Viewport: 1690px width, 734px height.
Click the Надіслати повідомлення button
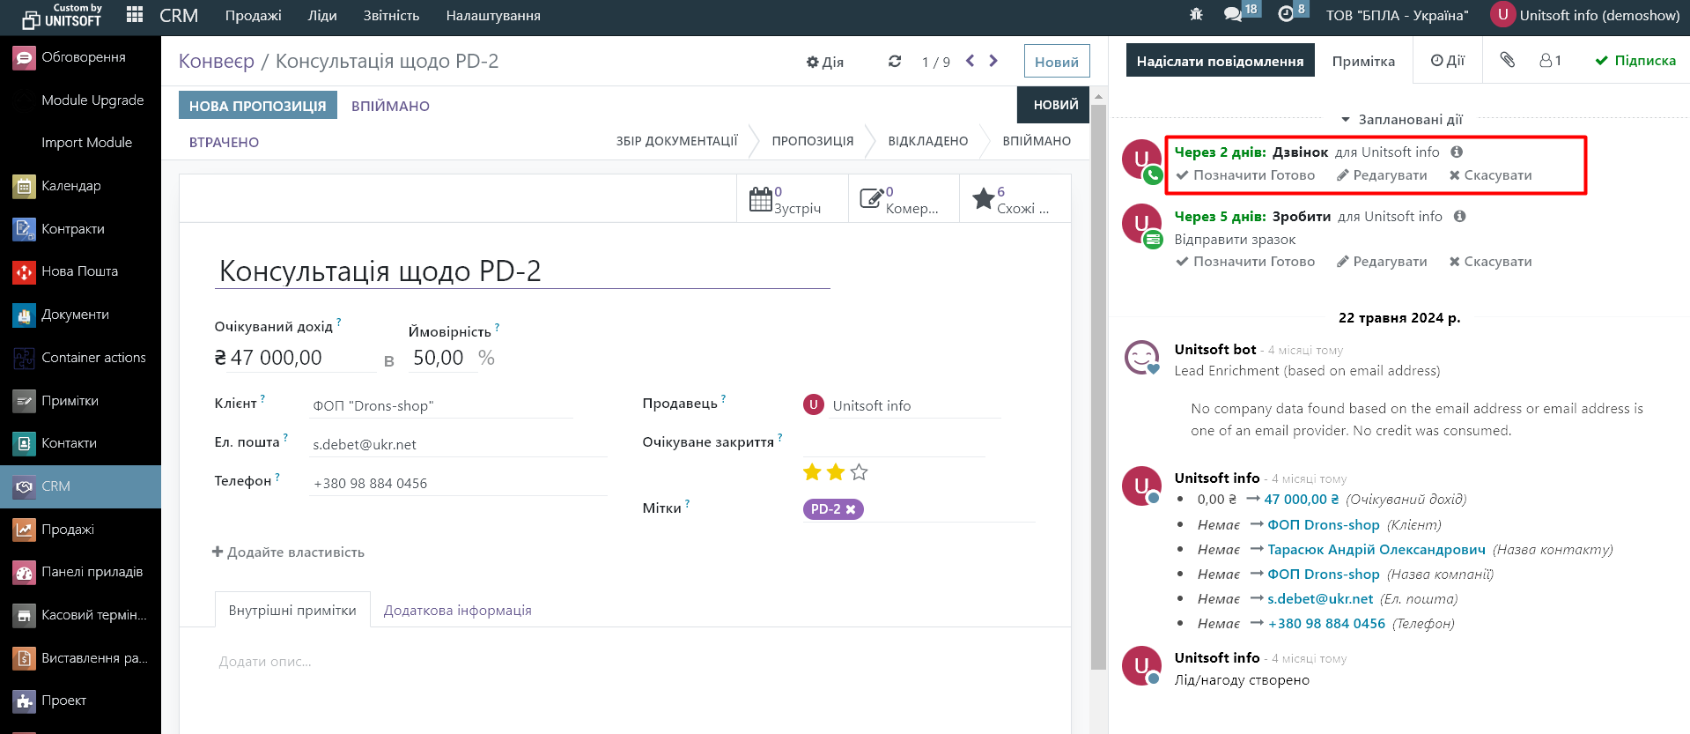coord(1220,61)
